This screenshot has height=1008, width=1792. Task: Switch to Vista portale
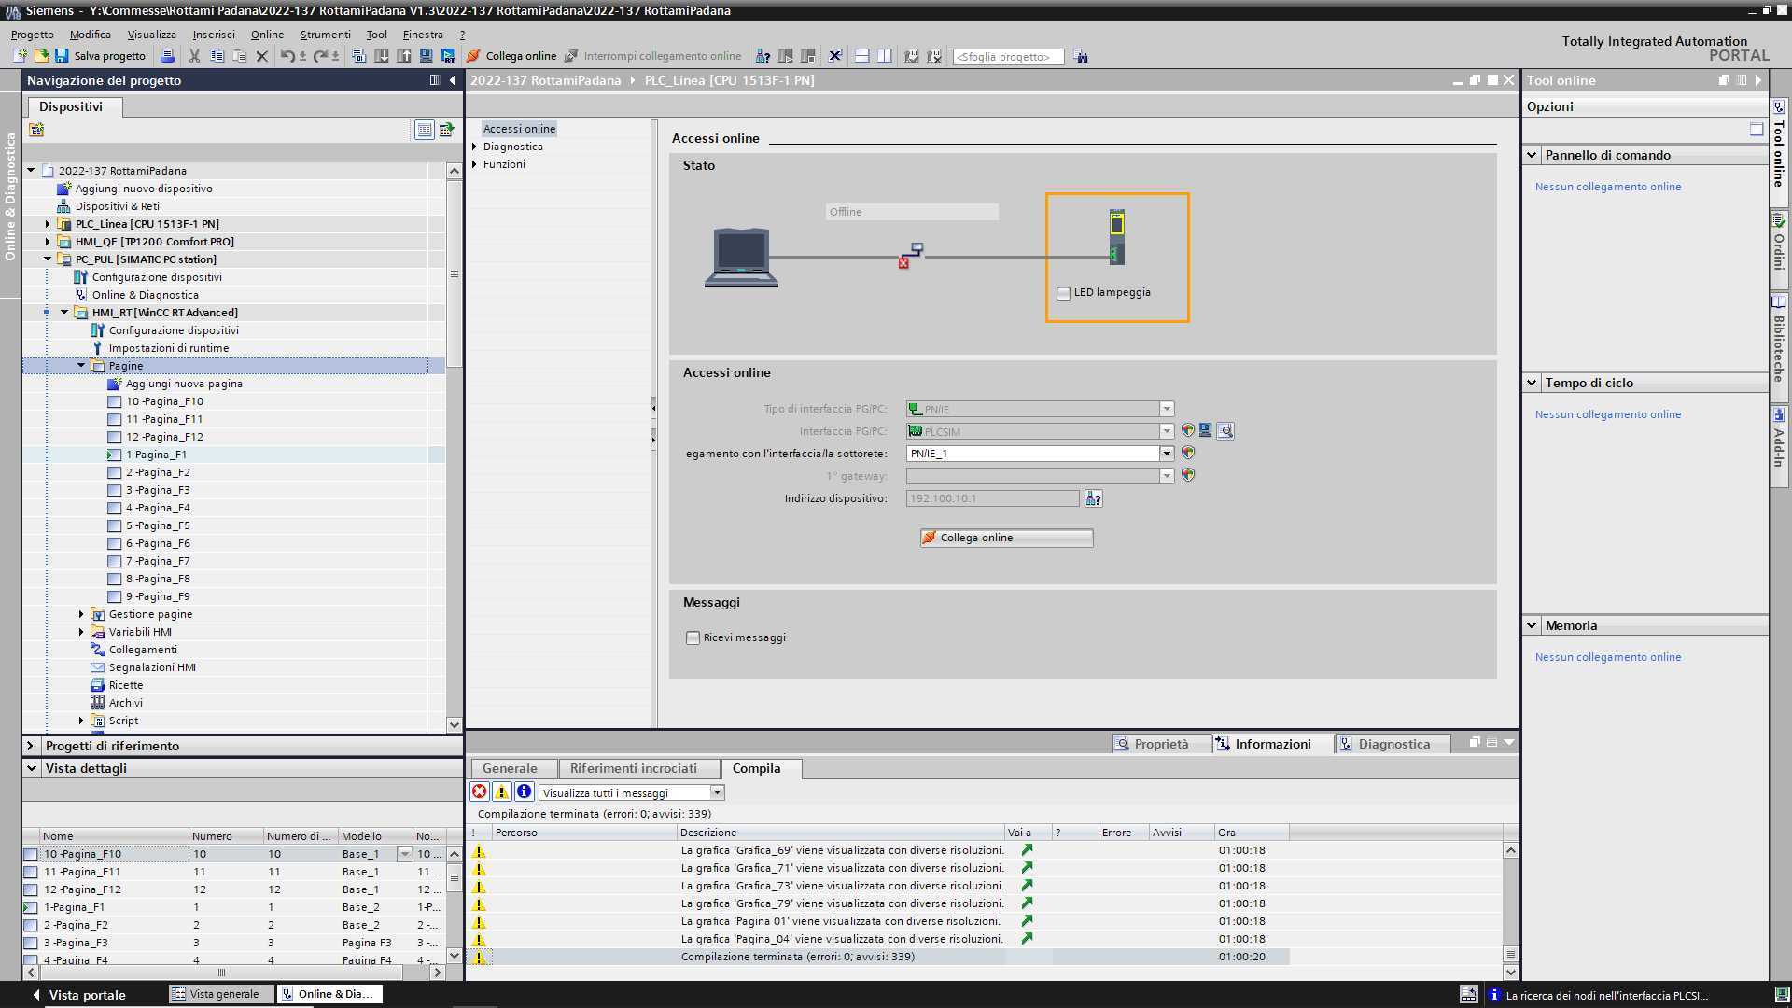coord(78,995)
